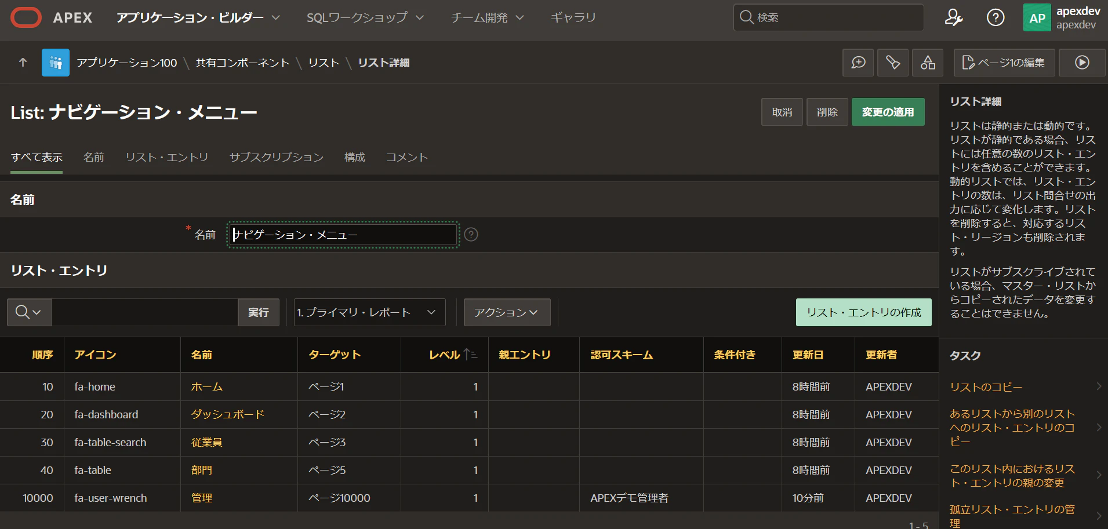Viewport: 1108px width, 529px height.
Task: Sort by the レベル column sort arrow
Action: (470, 355)
